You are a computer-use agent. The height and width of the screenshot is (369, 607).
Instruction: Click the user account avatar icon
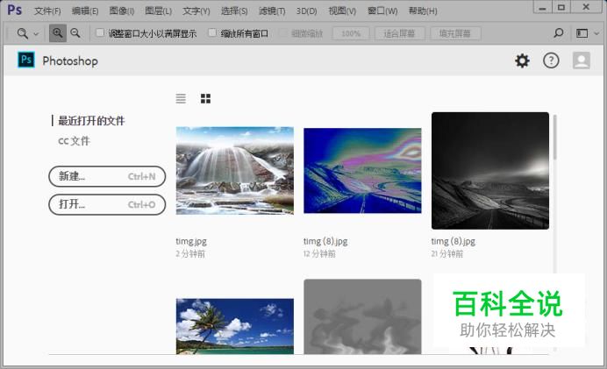click(581, 60)
